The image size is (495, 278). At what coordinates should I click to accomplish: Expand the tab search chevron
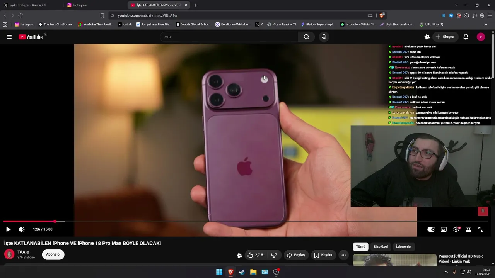click(456, 5)
